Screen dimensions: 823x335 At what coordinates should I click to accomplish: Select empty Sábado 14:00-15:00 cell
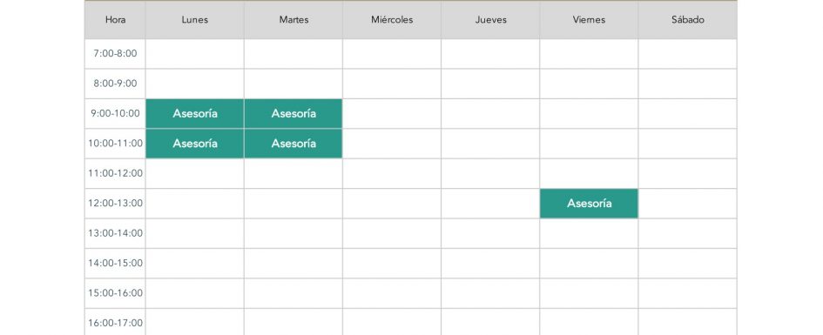[688, 263]
